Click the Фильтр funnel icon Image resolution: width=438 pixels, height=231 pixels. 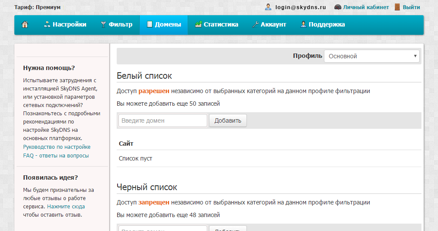(x=103, y=25)
